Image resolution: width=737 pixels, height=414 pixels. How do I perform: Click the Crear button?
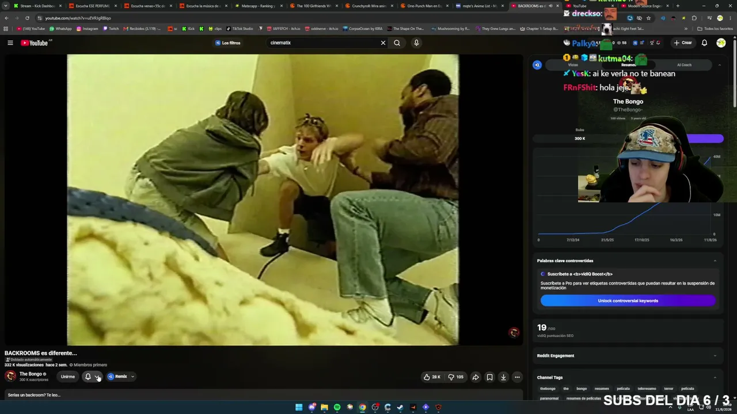[683, 43]
